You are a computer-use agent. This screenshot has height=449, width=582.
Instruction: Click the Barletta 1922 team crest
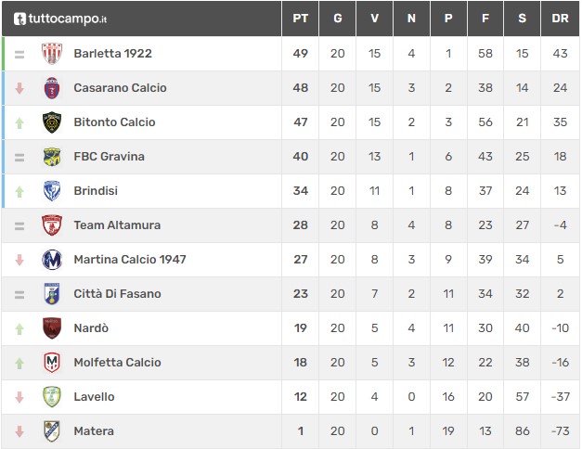(52, 54)
